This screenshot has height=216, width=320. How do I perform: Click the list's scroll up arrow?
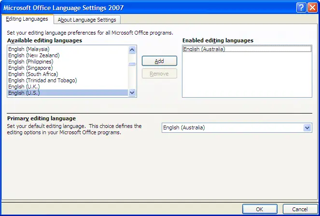[x=132, y=50]
